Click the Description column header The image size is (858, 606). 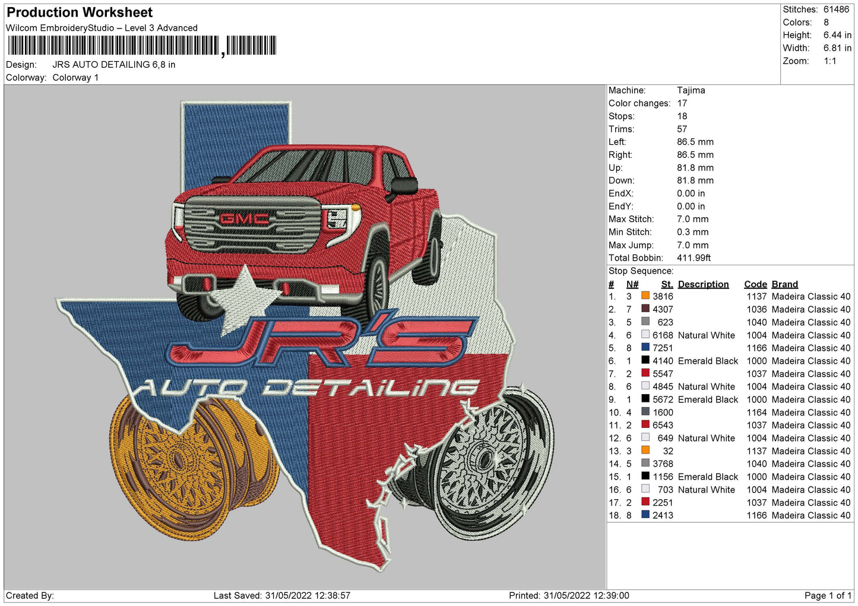tap(703, 284)
